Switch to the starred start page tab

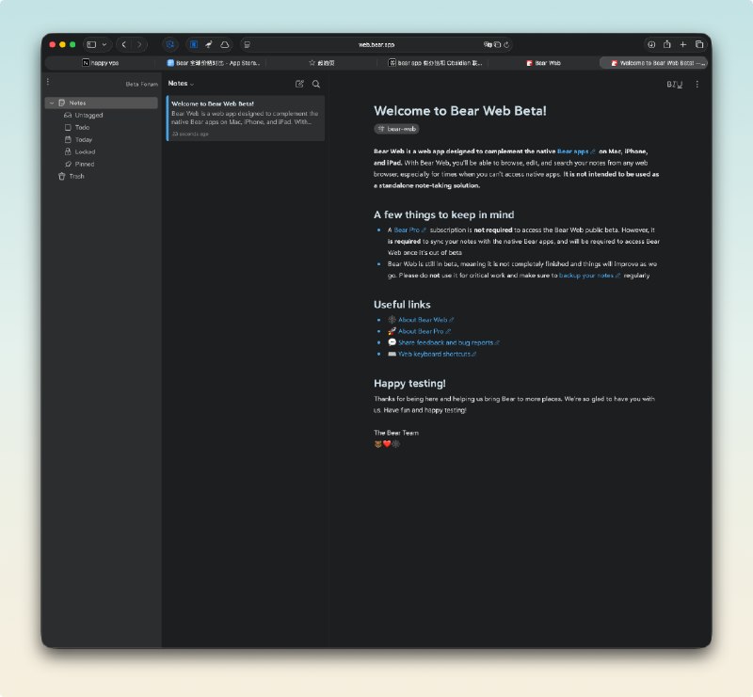pyautogui.click(x=322, y=63)
